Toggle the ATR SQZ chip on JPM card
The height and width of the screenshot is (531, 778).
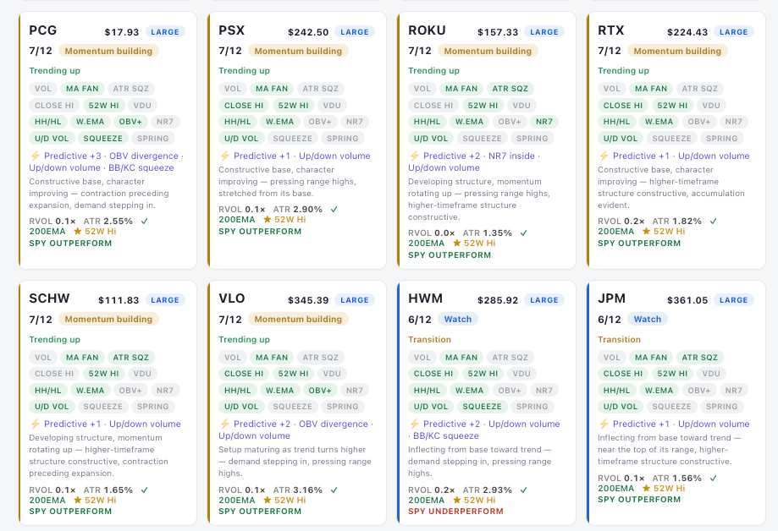click(x=699, y=357)
